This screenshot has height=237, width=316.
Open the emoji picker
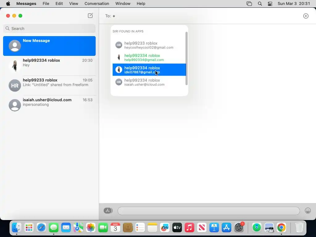click(x=308, y=210)
